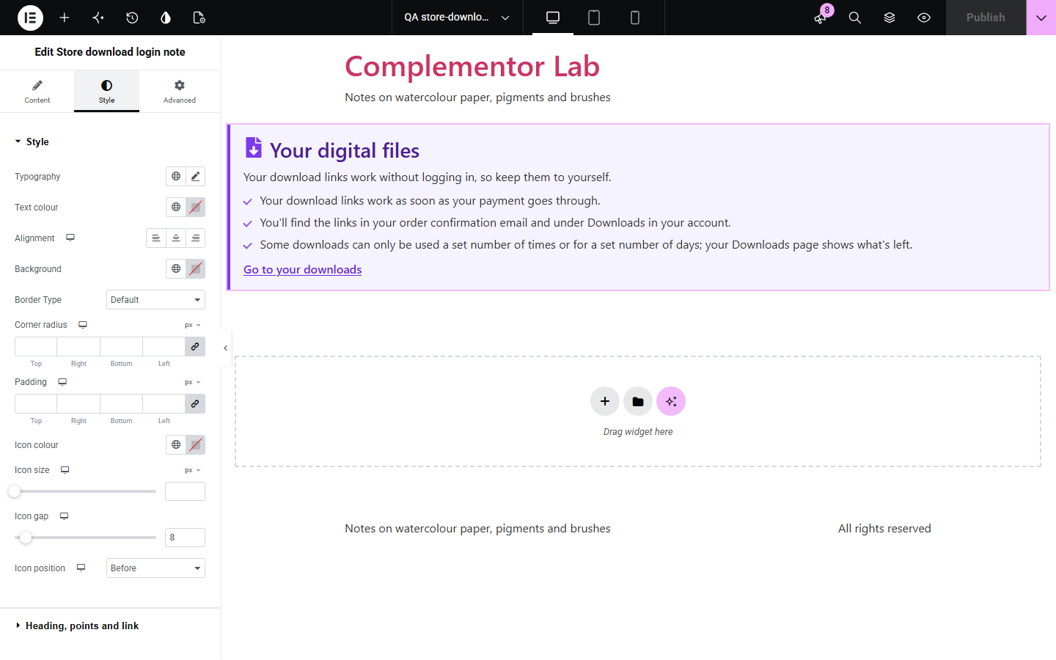
Task: Open the Elementor logo menu
Action: tap(30, 18)
